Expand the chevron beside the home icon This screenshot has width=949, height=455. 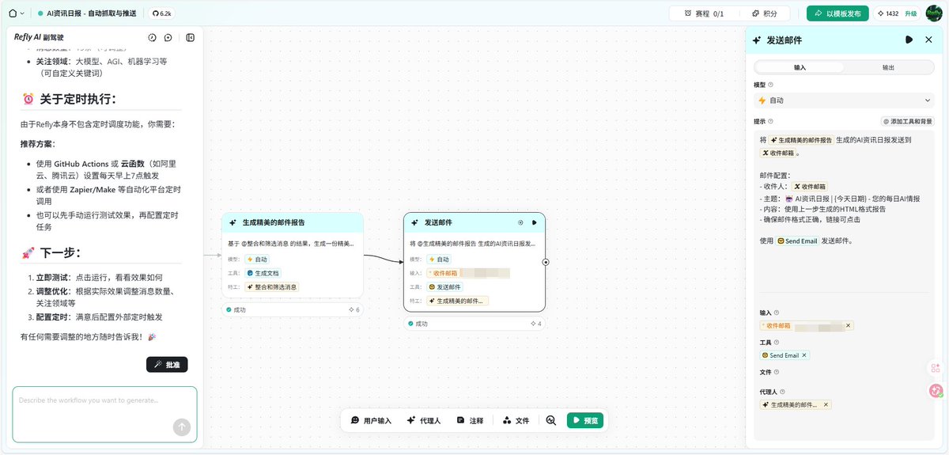[x=22, y=13]
